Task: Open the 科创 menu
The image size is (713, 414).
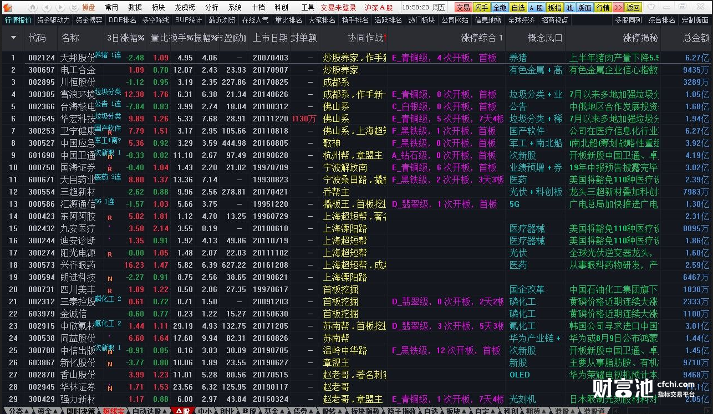Action: point(281,8)
